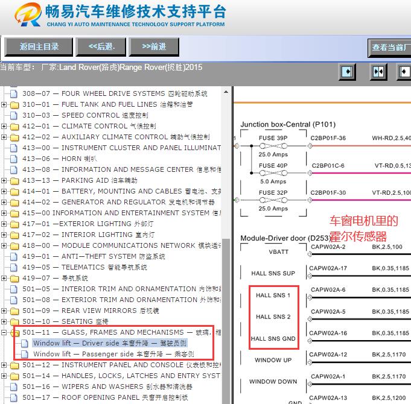
Task: Expand the 417-01 Exterior Lighting folder
Action: pyautogui.click(x=4, y=224)
